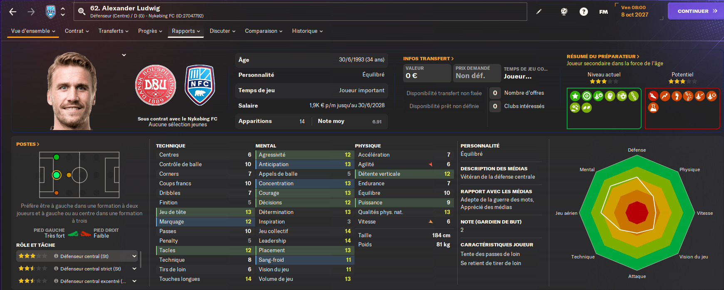724x290 pixels.
Task: Select the defensive midfielder position dot on pitch
Action: [x=69, y=175]
